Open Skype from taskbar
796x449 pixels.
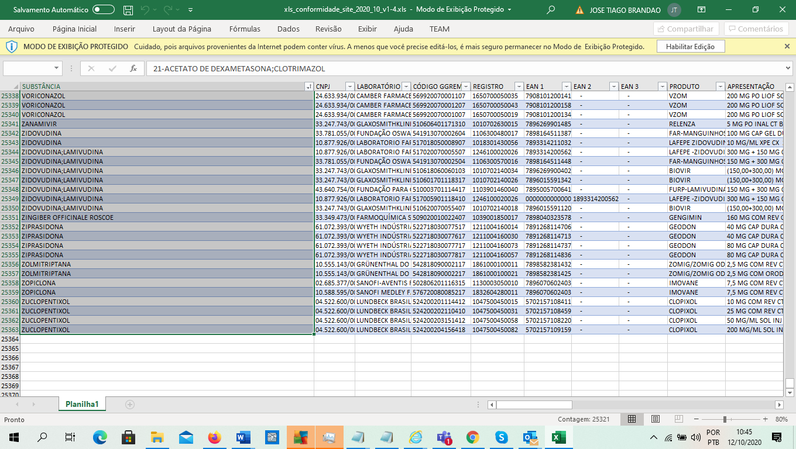(x=501, y=437)
